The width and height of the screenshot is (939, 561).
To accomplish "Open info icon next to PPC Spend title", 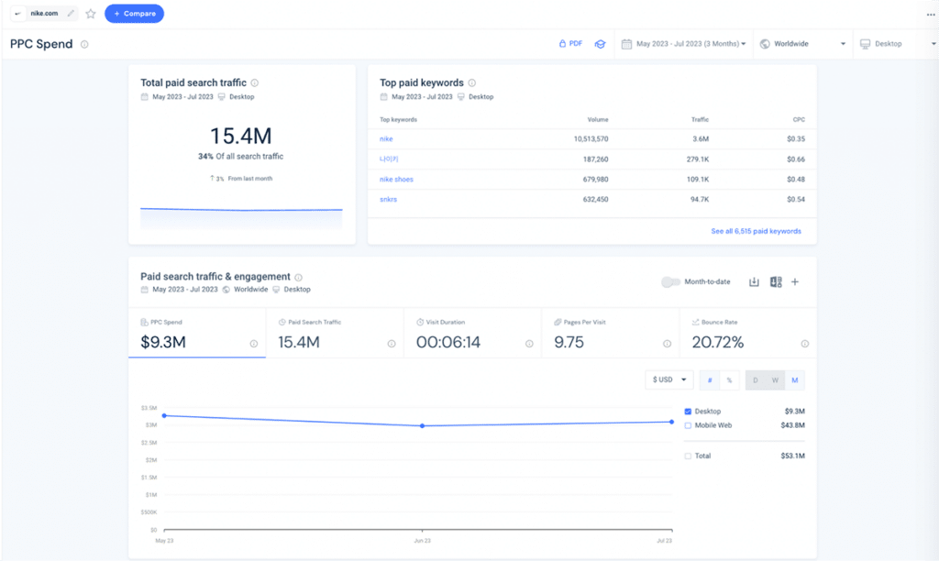I will tap(84, 44).
